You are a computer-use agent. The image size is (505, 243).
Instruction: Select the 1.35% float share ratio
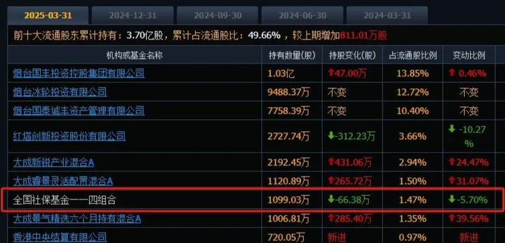point(412,219)
